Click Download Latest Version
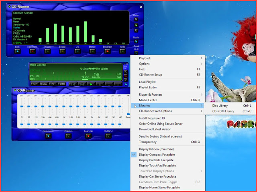 point(168,129)
